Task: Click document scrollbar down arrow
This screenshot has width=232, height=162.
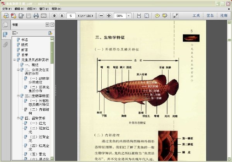Action: pos(229,159)
